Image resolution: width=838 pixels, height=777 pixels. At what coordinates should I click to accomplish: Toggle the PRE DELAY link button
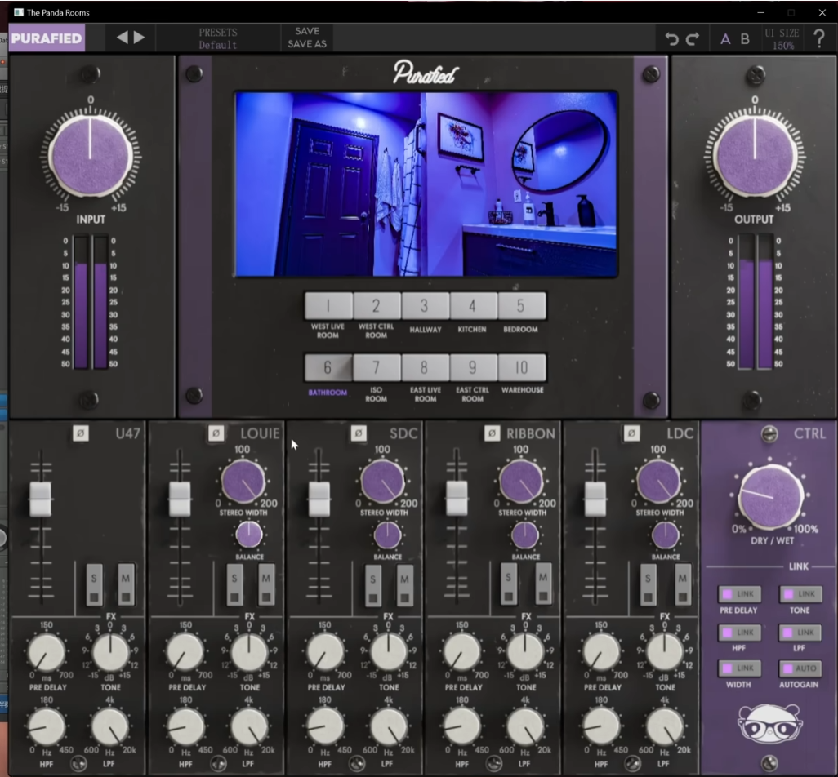[x=739, y=594]
